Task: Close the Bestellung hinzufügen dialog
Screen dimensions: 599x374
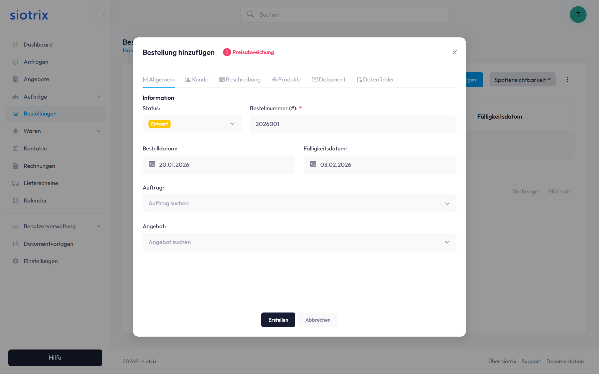Action: pyautogui.click(x=454, y=52)
